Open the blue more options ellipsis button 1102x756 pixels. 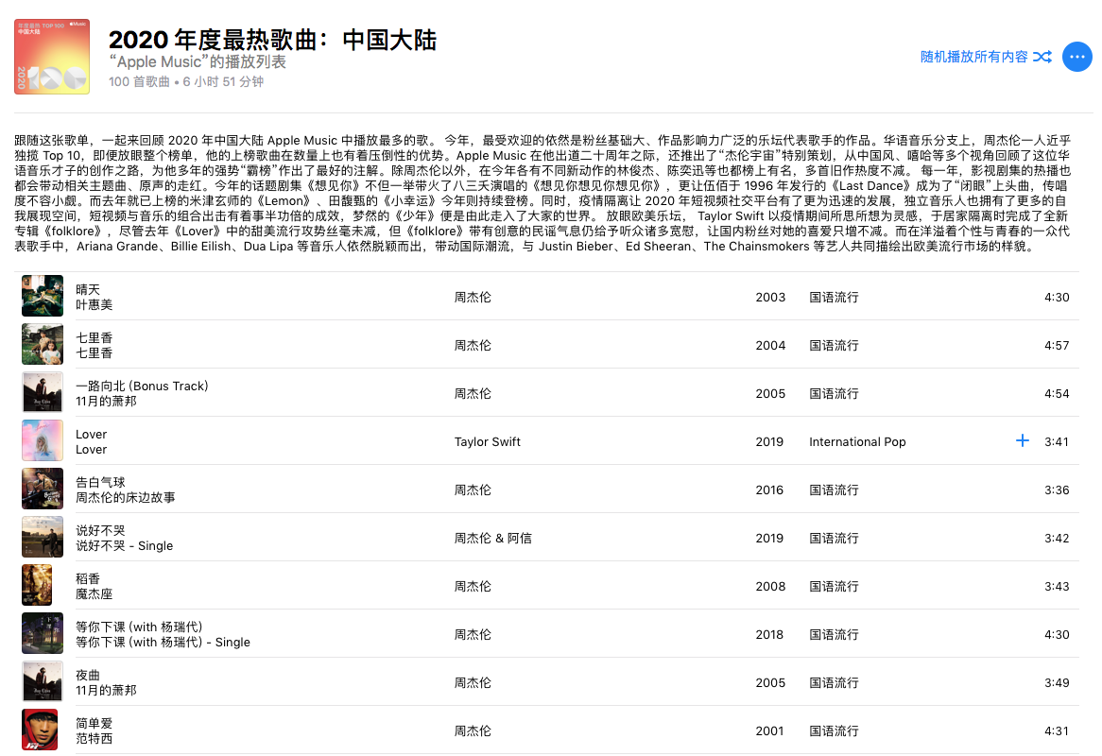[x=1076, y=57]
